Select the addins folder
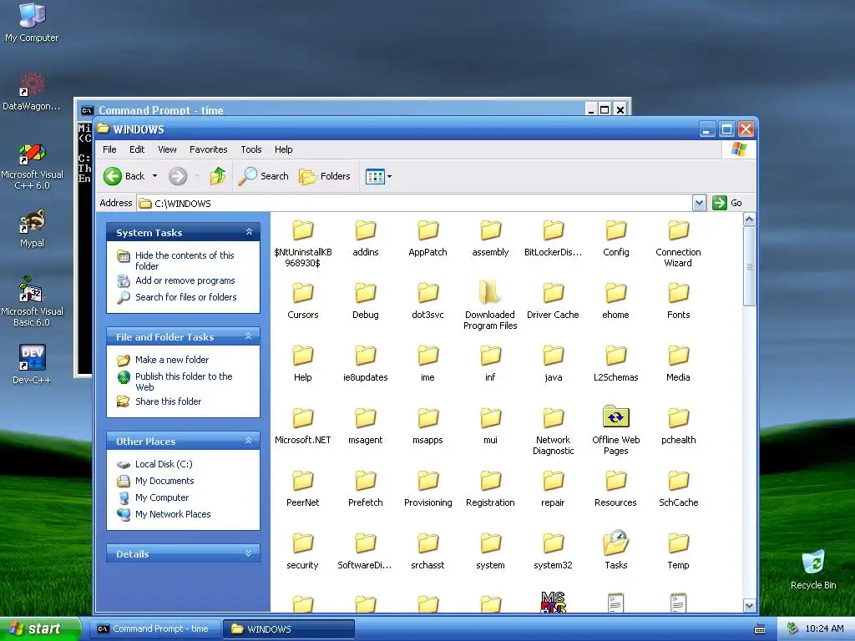Screen dimensions: 855x641 click(x=366, y=238)
